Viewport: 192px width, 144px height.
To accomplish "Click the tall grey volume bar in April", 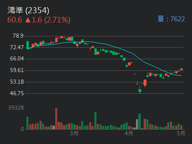I will [137, 124].
